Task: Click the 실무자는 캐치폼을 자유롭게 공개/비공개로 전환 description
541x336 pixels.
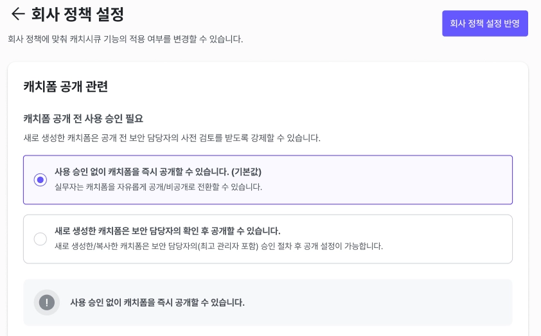Action: [158, 187]
